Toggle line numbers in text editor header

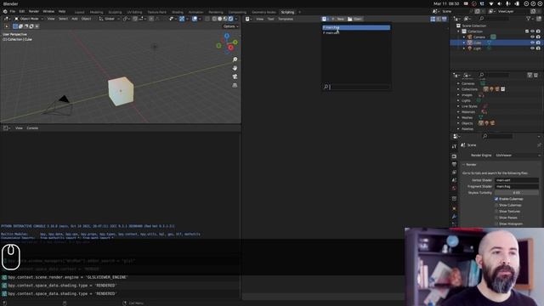point(433,19)
